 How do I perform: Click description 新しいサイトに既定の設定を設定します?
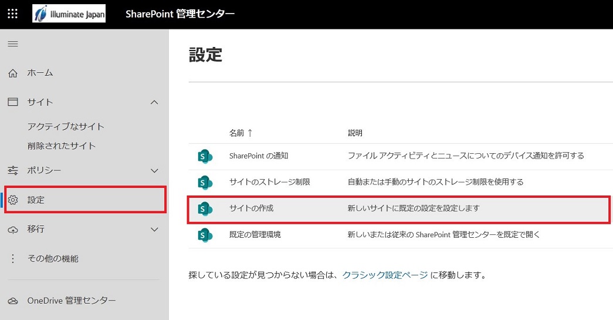tap(414, 208)
